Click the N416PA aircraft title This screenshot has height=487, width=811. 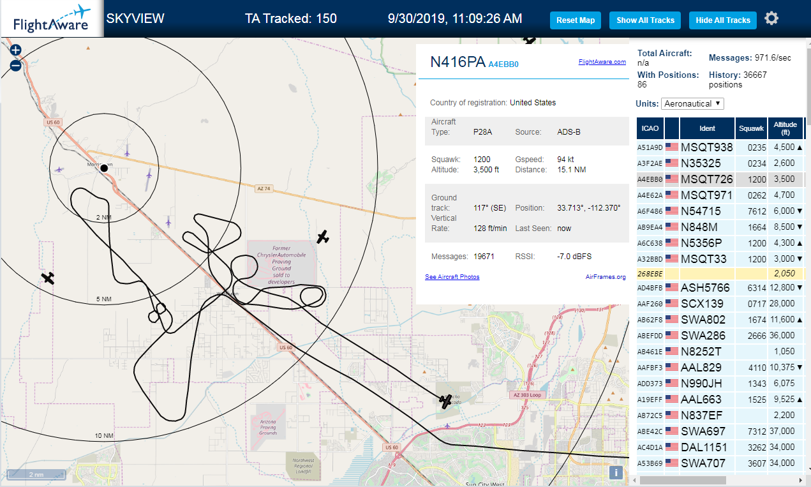click(458, 61)
